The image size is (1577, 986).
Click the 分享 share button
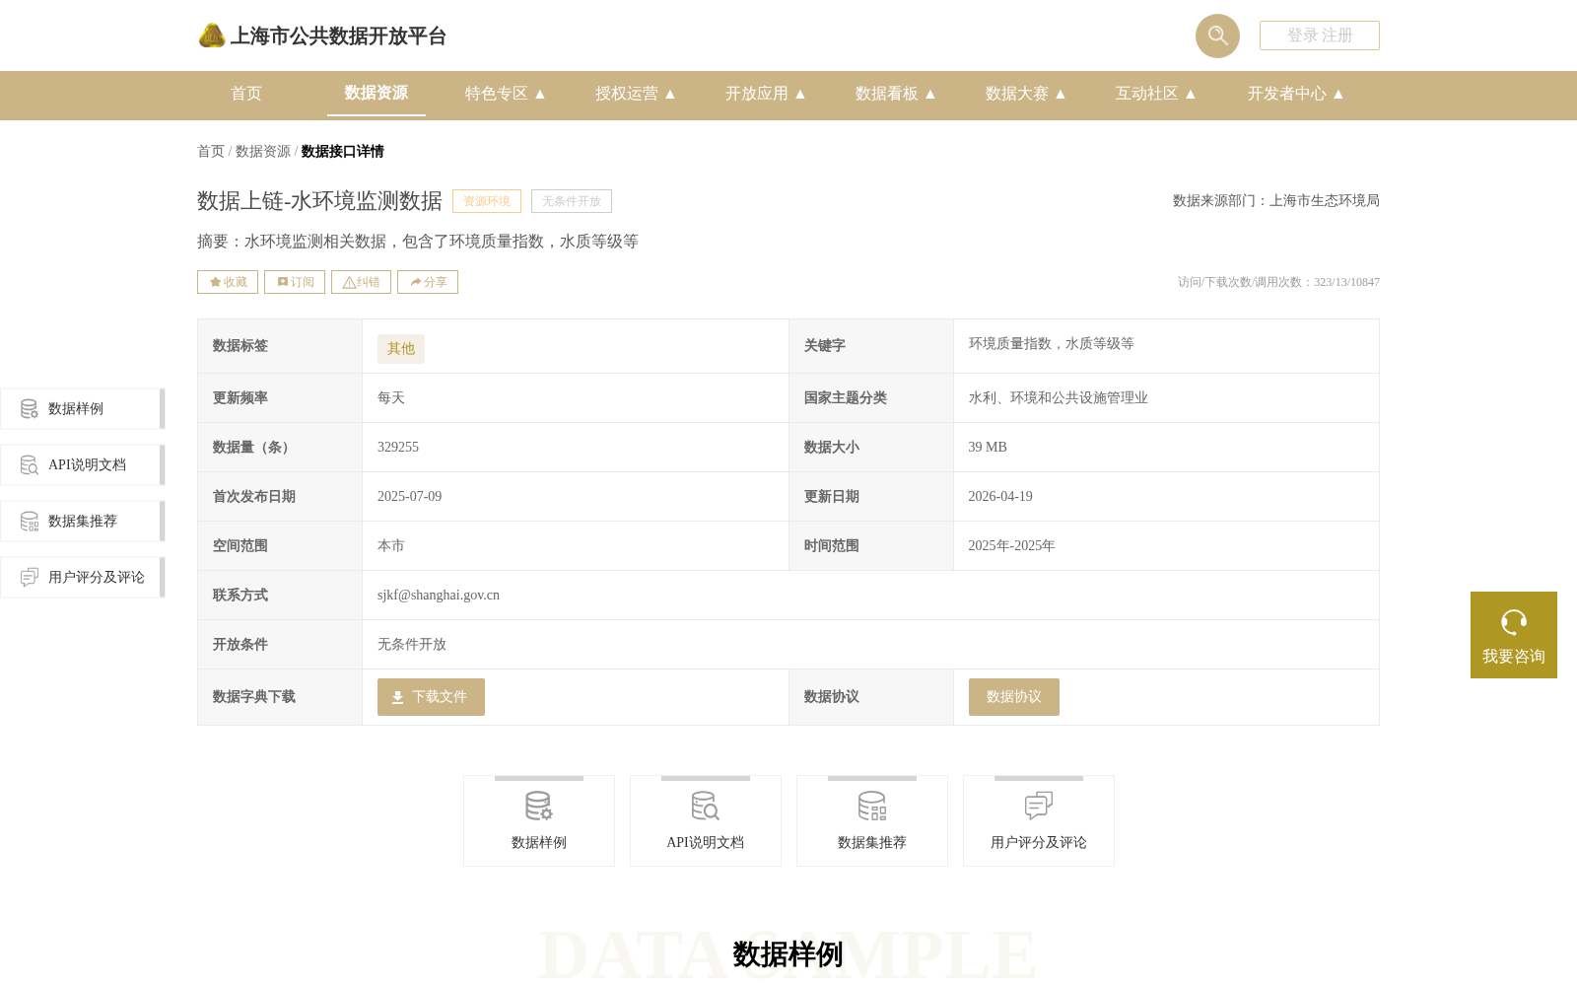(x=428, y=282)
